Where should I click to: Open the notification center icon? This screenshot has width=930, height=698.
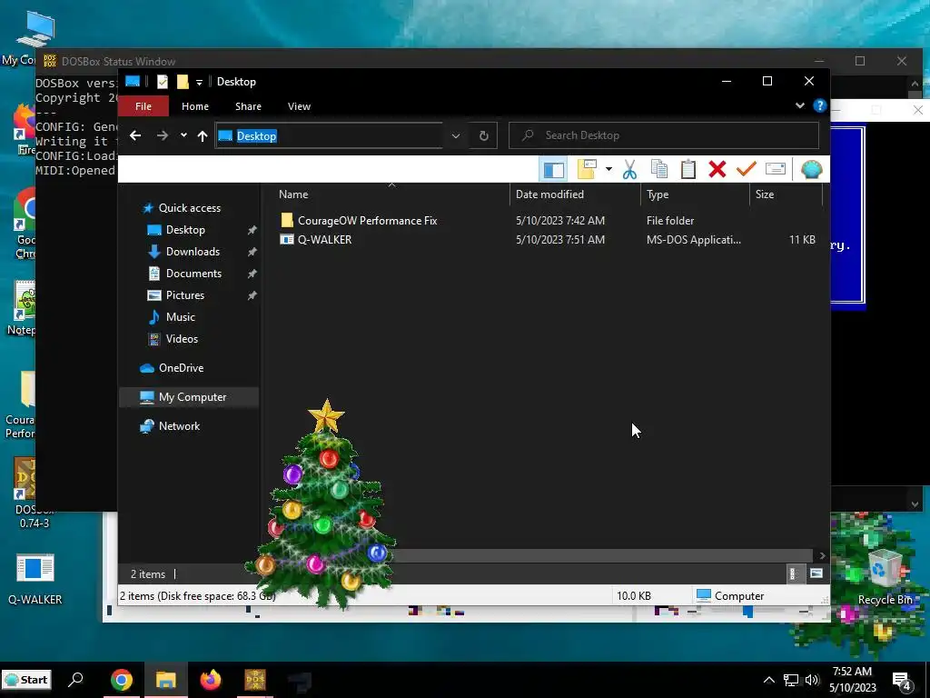902,681
